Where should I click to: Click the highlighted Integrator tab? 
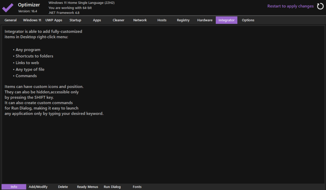pos(226,20)
